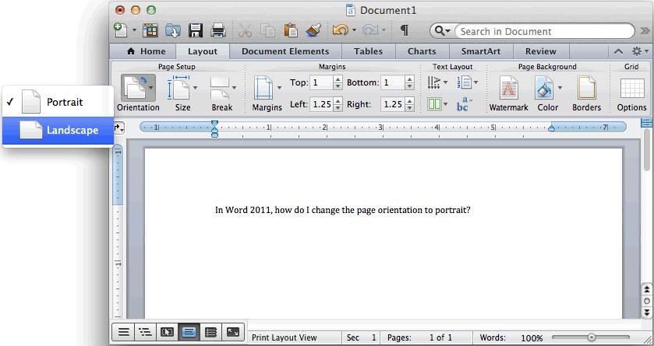The width and height of the screenshot is (654, 346).
Task: Expand the toolbar overflow double-arrow
Action: (x=645, y=31)
